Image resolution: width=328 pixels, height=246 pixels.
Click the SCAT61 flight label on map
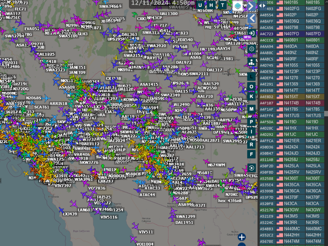pos(42,107)
